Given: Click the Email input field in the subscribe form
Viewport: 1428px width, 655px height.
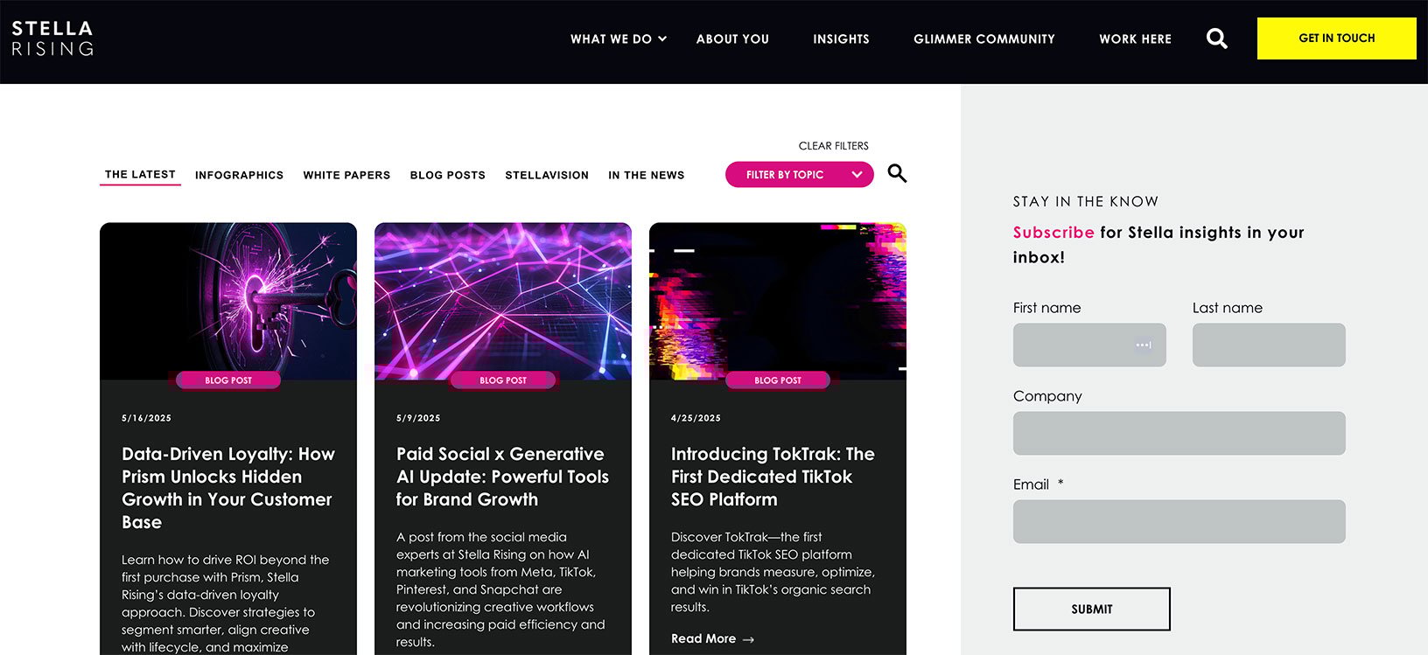Looking at the screenshot, I should tap(1179, 520).
